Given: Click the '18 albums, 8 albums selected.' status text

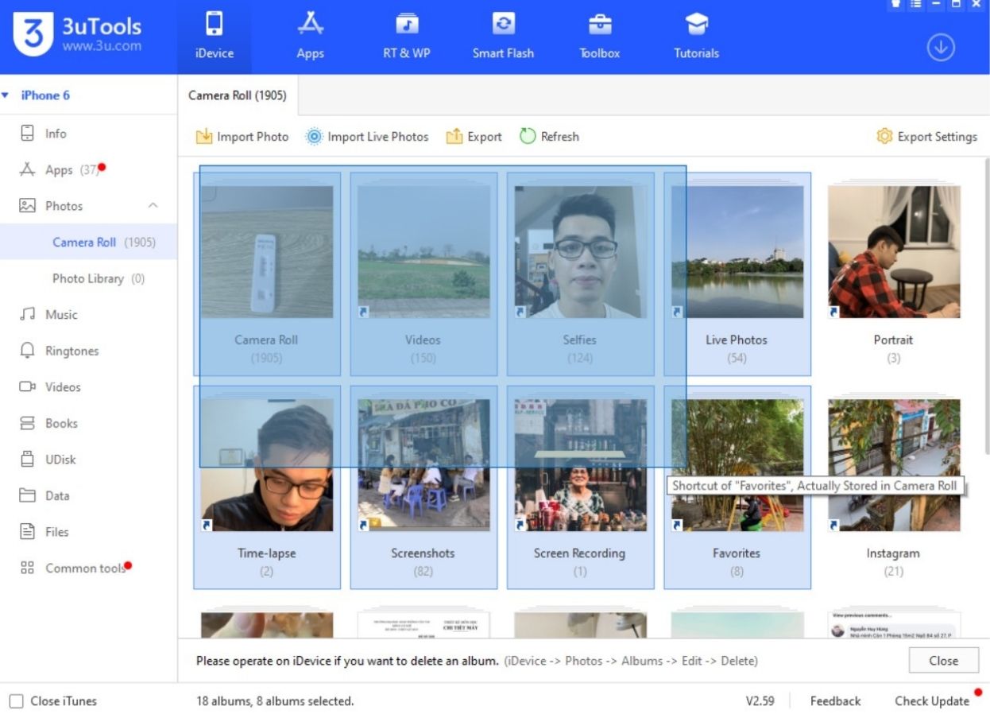Looking at the screenshot, I should (275, 701).
